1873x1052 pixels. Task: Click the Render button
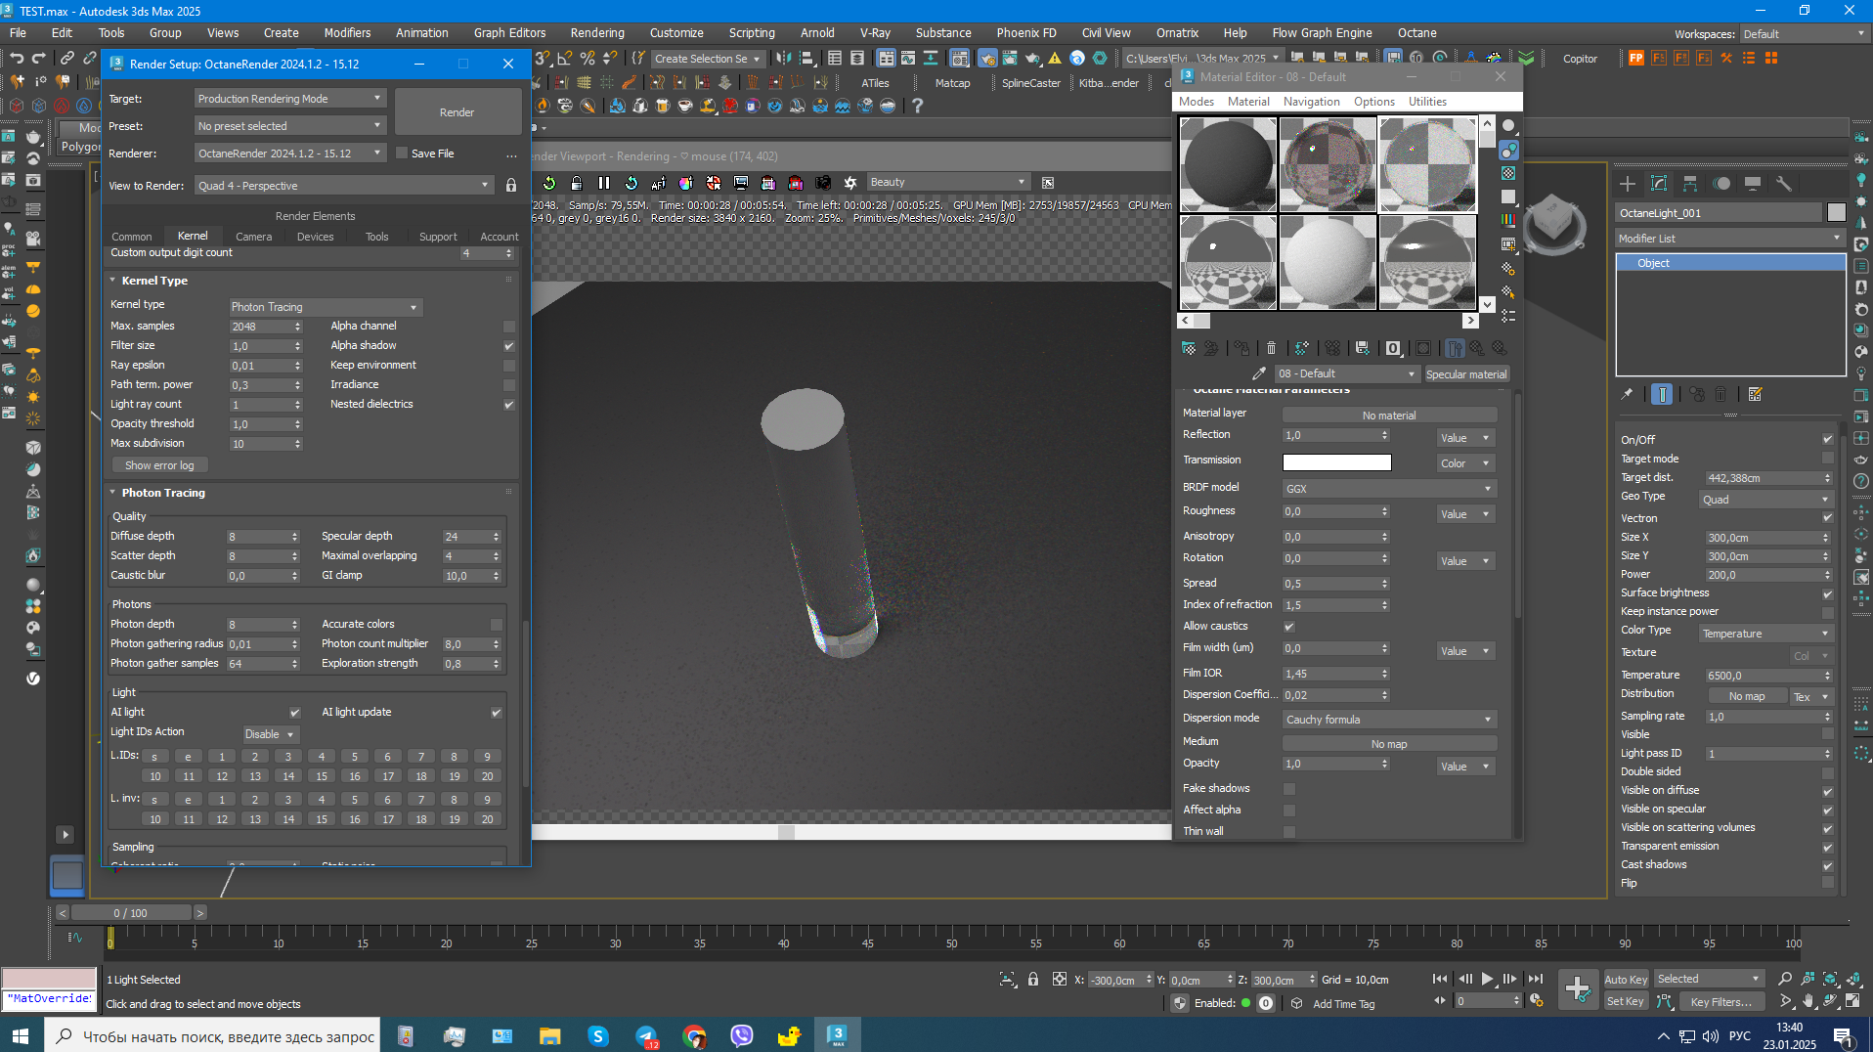coord(457,112)
